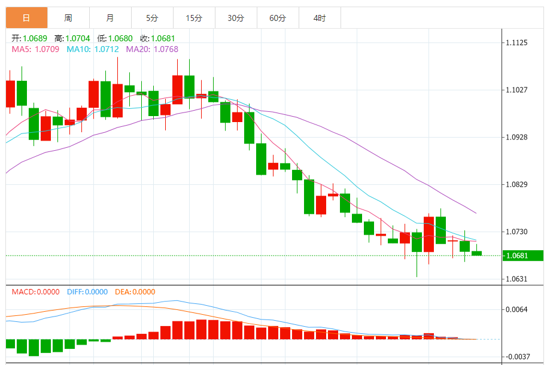Click the 1.0928 price axis label
This screenshot has width=550, height=365.
pos(516,137)
